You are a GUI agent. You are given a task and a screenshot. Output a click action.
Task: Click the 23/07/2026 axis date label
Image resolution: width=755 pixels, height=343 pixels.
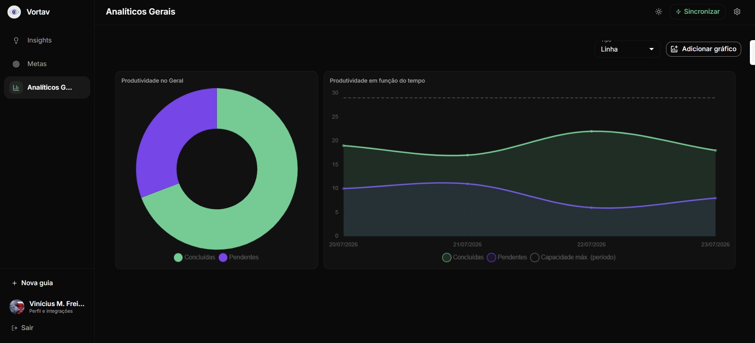click(x=715, y=244)
